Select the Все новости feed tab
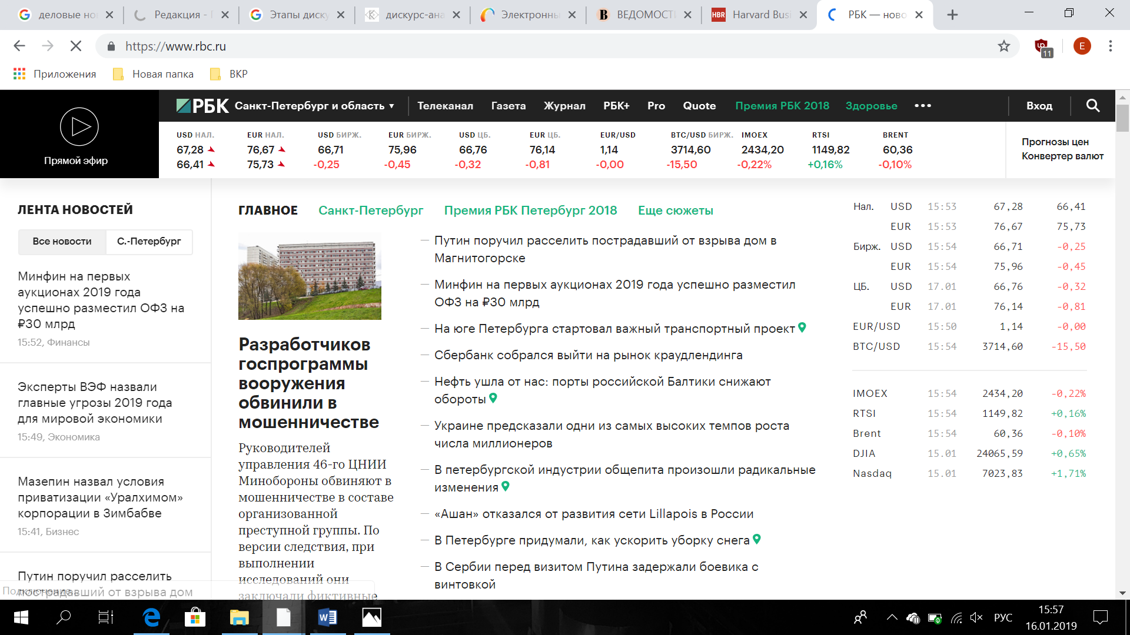The height and width of the screenshot is (635, 1130). tap(62, 242)
